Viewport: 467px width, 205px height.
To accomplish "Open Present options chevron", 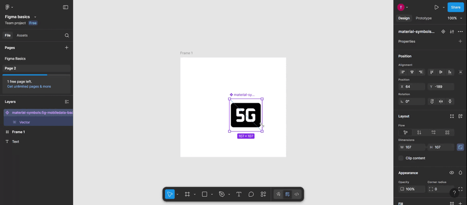I will [443, 7].
